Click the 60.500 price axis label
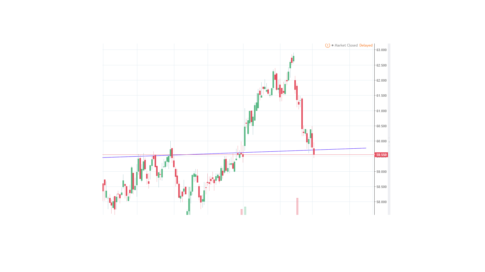Screen dimensions: 485x272 [381, 126]
